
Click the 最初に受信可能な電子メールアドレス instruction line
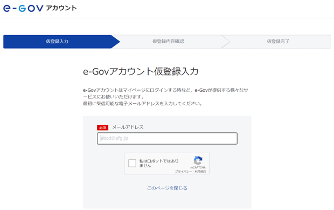(x=143, y=104)
